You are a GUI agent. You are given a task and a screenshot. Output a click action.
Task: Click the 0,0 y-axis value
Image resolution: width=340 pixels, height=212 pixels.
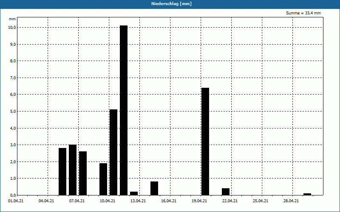[x=13, y=195]
